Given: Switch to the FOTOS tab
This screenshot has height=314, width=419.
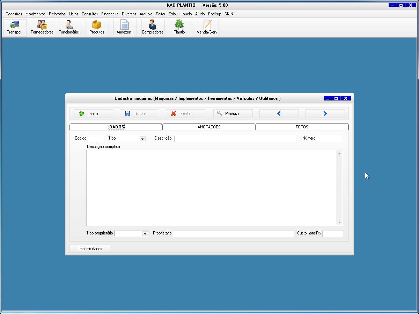Looking at the screenshot, I should pyautogui.click(x=302, y=127).
